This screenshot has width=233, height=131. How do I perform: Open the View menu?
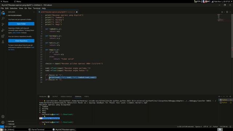pos(21,8)
